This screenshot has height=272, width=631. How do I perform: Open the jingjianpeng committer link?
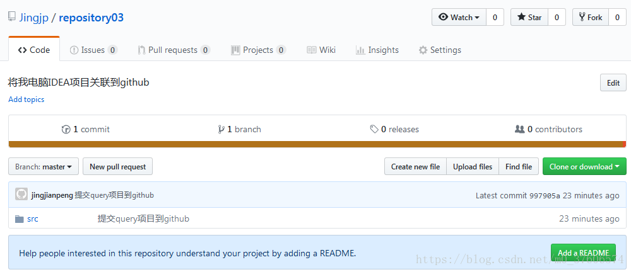coord(52,195)
